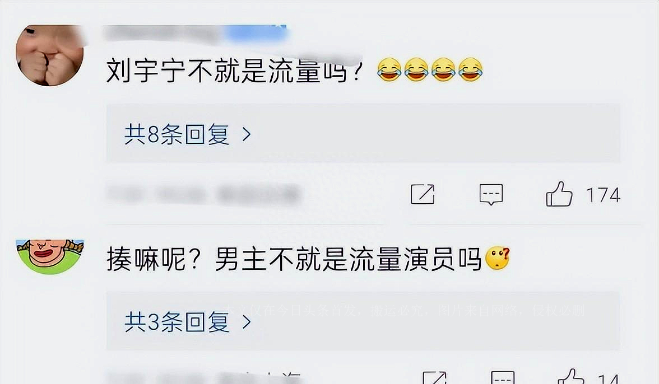Select comment text 男主不就是流量演员吗
The image size is (659, 384).
(349, 259)
